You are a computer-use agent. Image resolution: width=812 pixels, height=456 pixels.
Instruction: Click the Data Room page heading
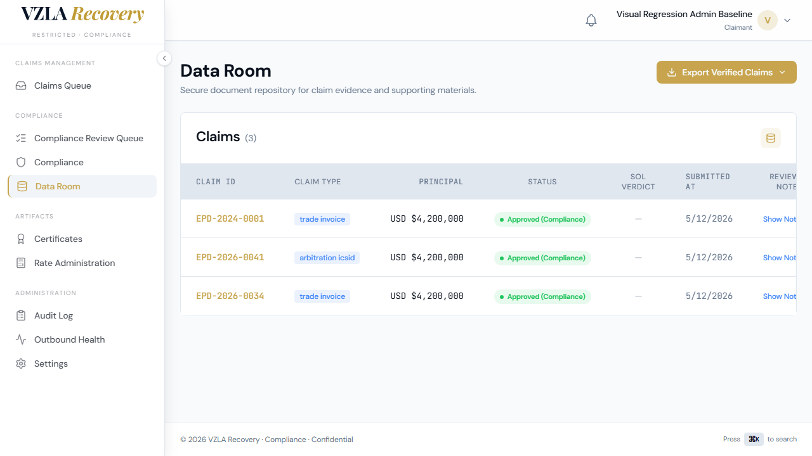click(x=226, y=70)
